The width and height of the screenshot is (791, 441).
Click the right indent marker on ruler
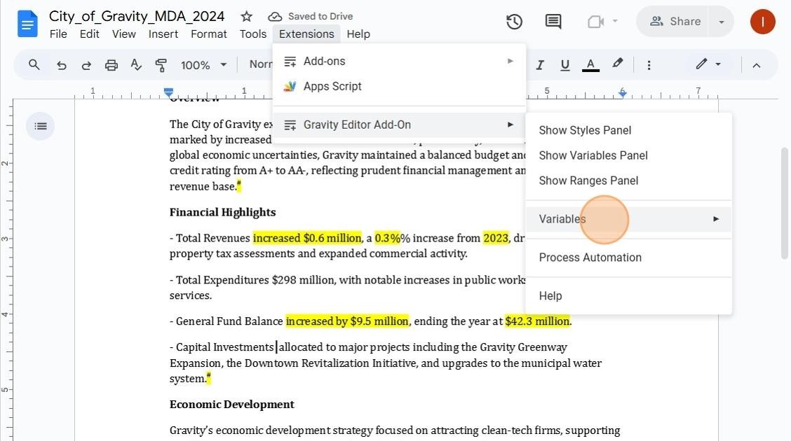point(623,92)
